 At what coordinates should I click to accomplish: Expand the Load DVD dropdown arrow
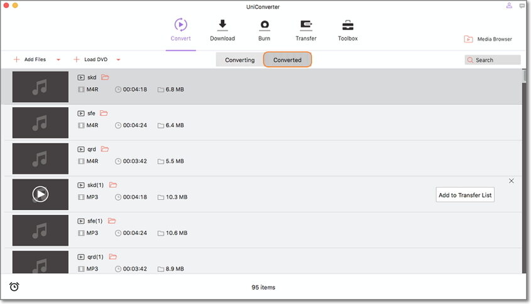coord(118,60)
